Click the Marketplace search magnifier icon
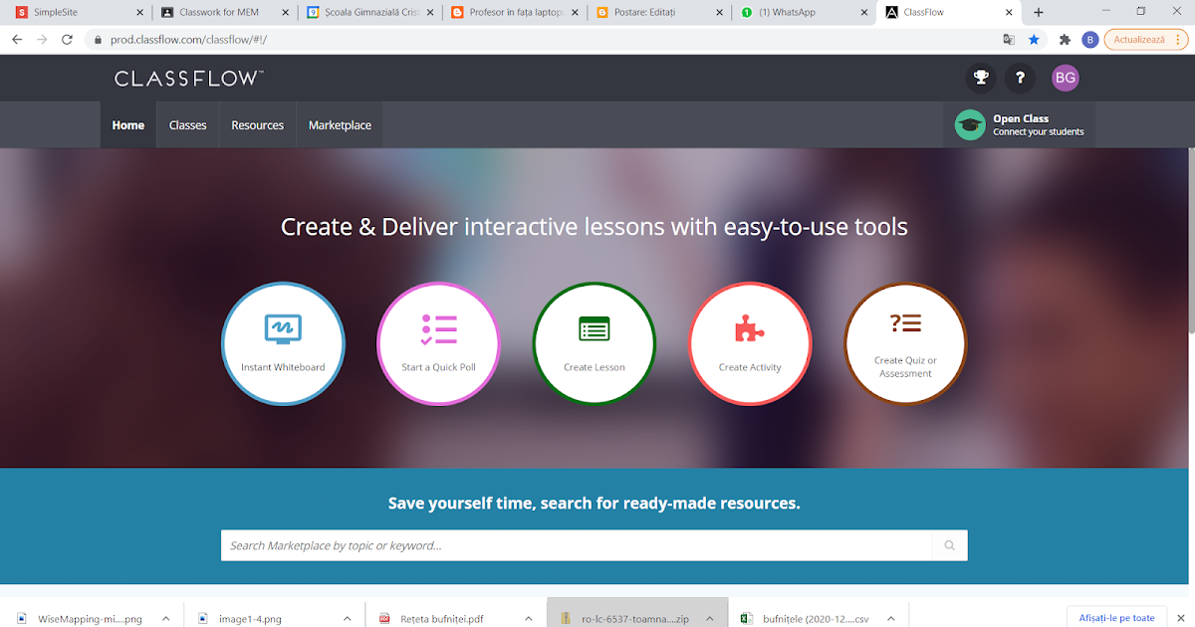Screen dimensions: 1195x627 948,545
